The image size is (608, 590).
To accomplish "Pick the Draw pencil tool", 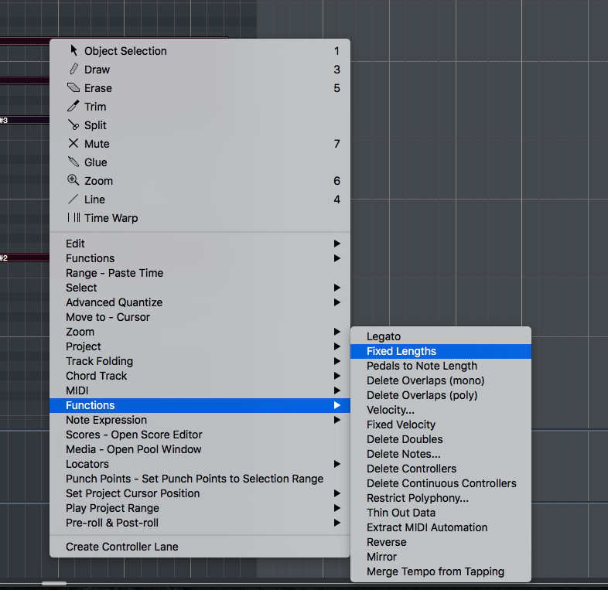I will pyautogui.click(x=74, y=70).
